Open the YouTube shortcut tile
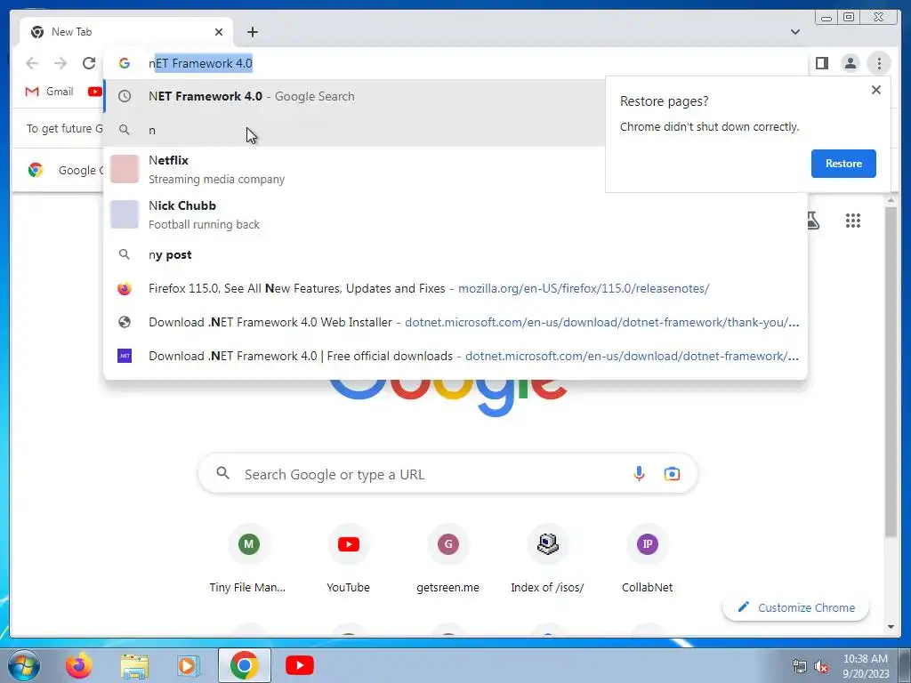911x683 pixels. click(348, 558)
